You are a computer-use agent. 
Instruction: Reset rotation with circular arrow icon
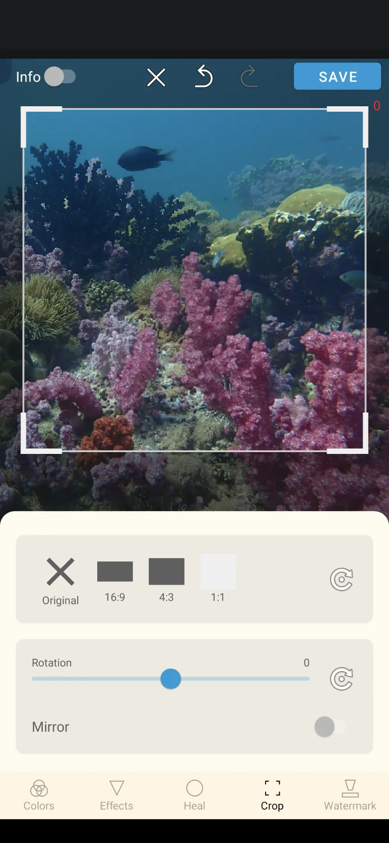(x=341, y=679)
